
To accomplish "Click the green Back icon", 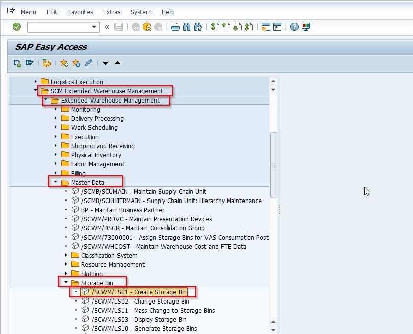I will click(136, 27).
